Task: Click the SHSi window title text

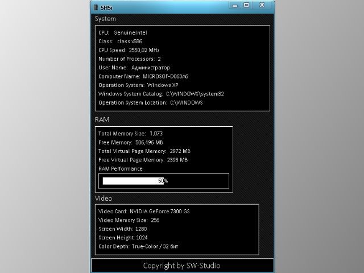Action: click(x=107, y=6)
